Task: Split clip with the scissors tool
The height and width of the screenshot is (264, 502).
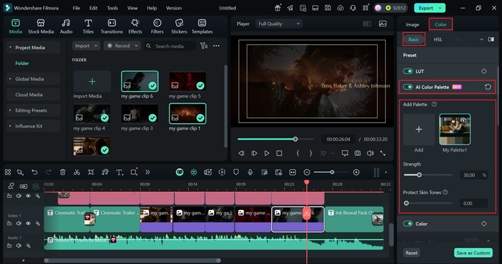Action: click(77, 172)
